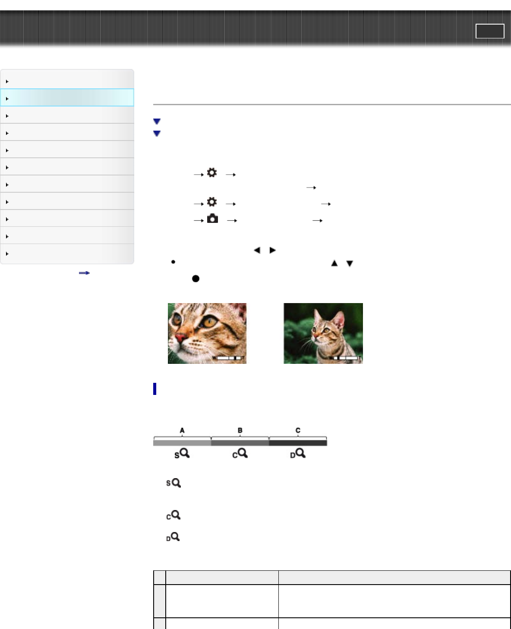511x629 pixels.
Task: Click the upward black triangle icon
Action: (334, 263)
